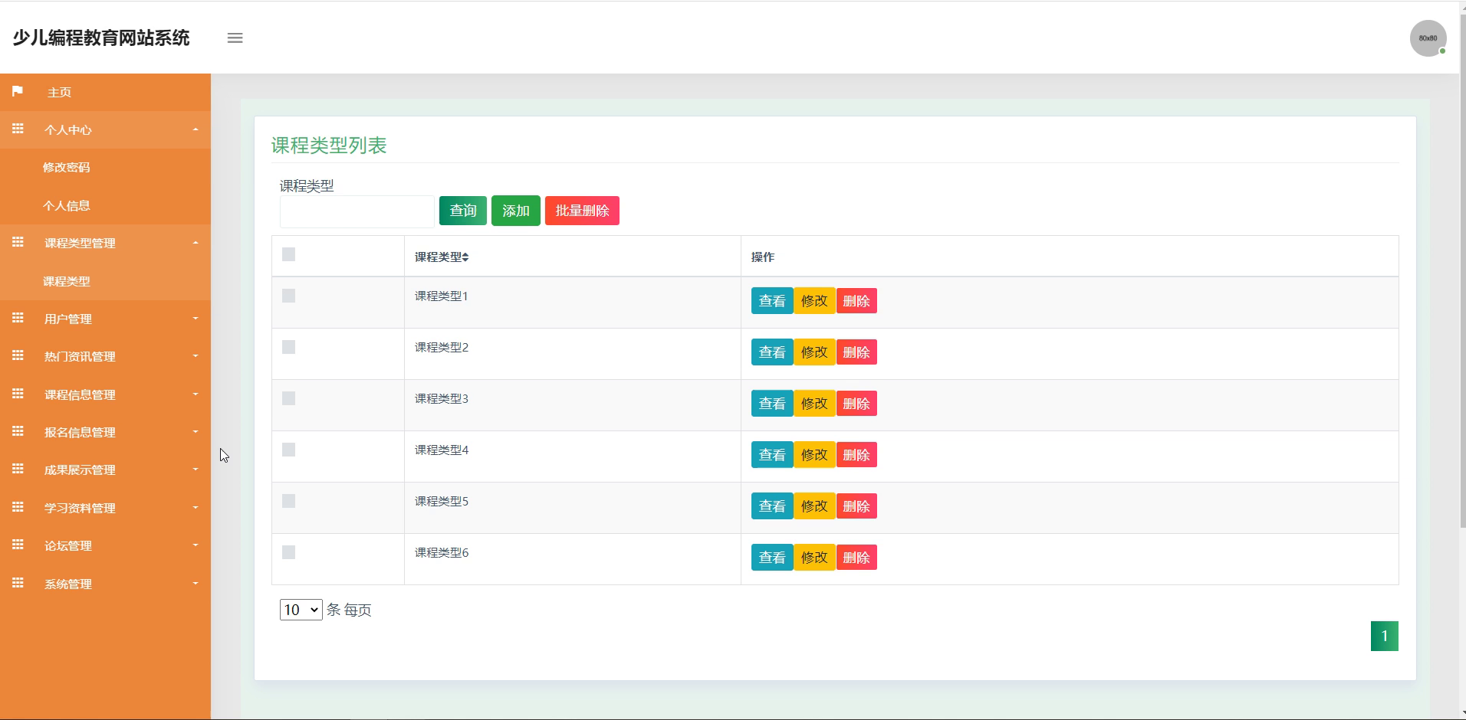Image resolution: width=1466 pixels, height=720 pixels.
Task: Collapse the 课程类型管理 menu arrow
Action: 196,243
